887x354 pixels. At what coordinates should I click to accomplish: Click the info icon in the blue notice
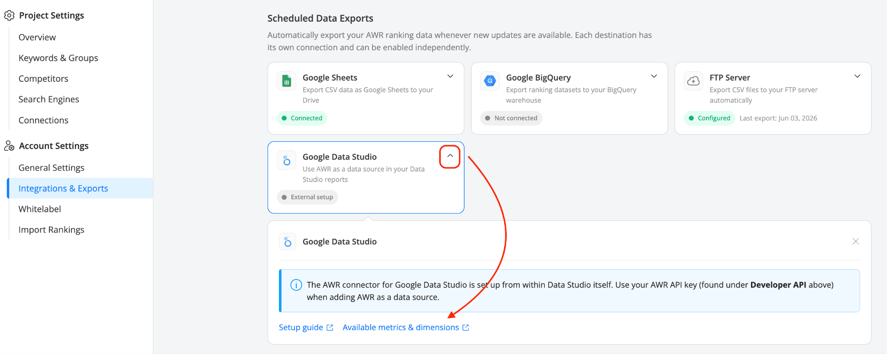point(296,285)
